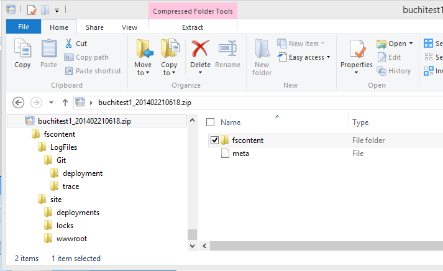Select the meta file row

point(326,154)
